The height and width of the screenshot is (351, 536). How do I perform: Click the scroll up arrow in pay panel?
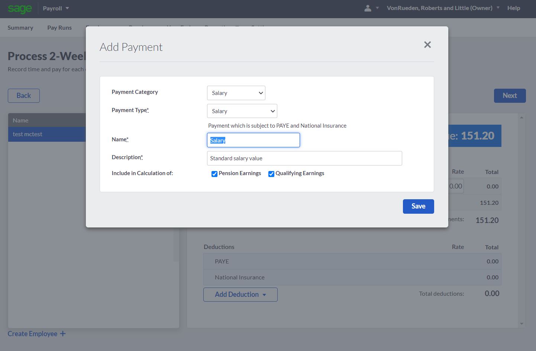point(522,118)
